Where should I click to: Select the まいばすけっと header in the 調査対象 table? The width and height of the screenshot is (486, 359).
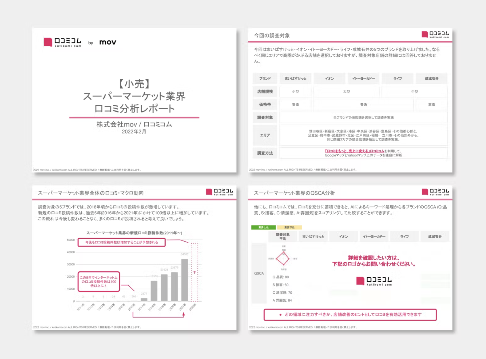(x=295, y=79)
